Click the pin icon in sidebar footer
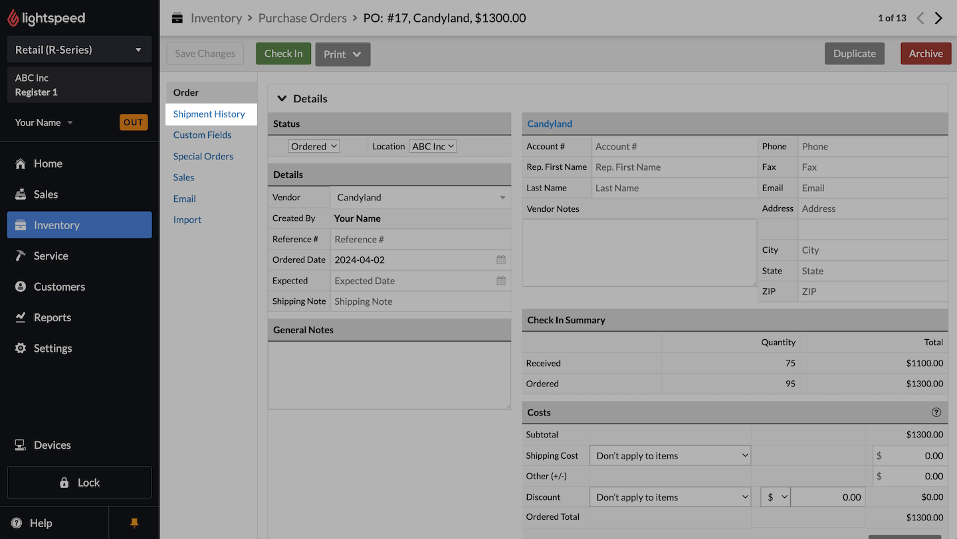Image resolution: width=957 pixels, height=539 pixels. coord(134,523)
